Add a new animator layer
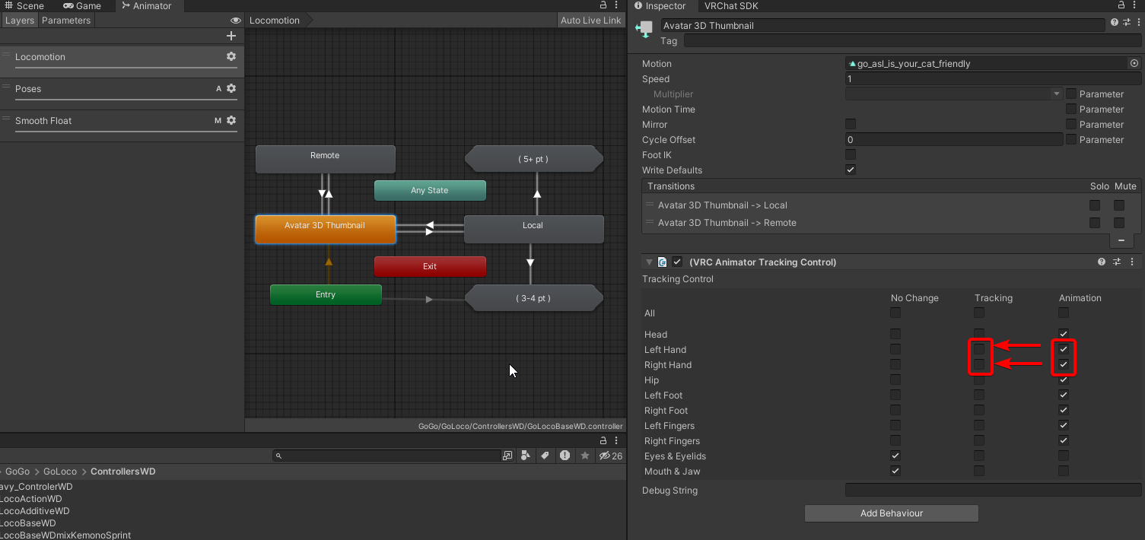1145x540 pixels. pyautogui.click(x=231, y=36)
